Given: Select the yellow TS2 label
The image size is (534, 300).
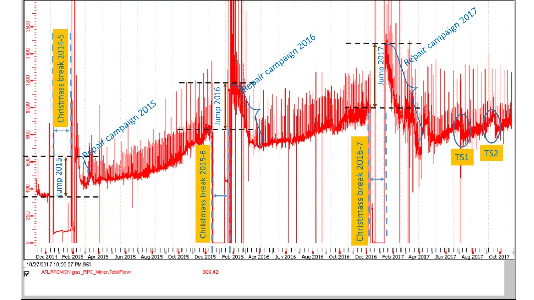Looking at the screenshot, I should (491, 153).
